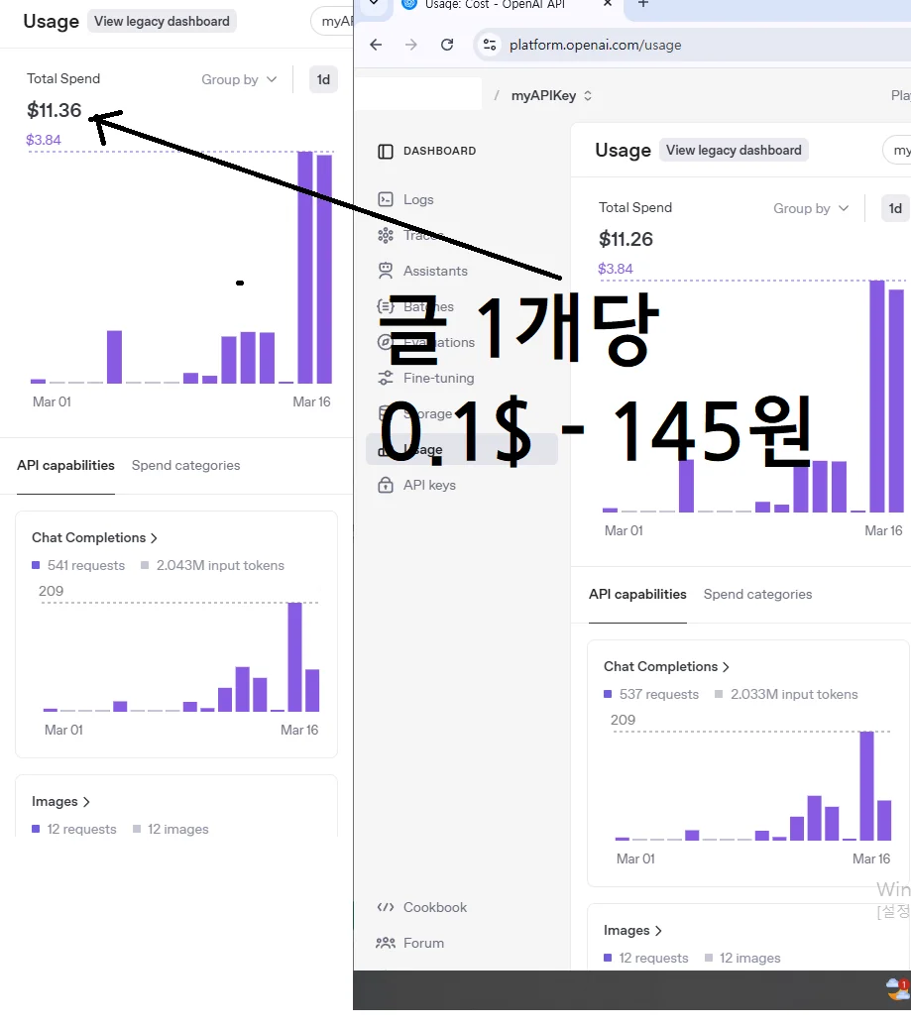Open the myAPIKey project switcher
This screenshot has width=911, height=1028.
pos(551,96)
